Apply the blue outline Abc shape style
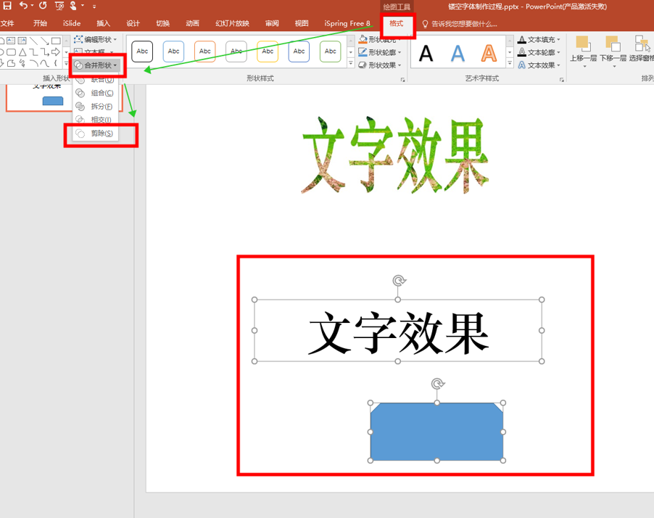Image resolution: width=654 pixels, height=518 pixels. (173, 52)
